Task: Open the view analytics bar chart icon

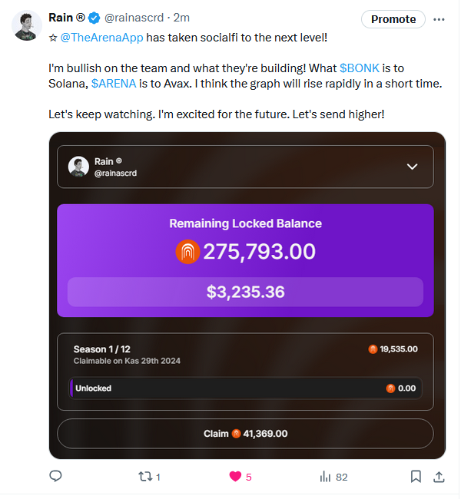Action: tap(326, 477)
